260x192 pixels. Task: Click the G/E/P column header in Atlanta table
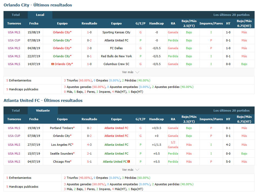[141, 119]
